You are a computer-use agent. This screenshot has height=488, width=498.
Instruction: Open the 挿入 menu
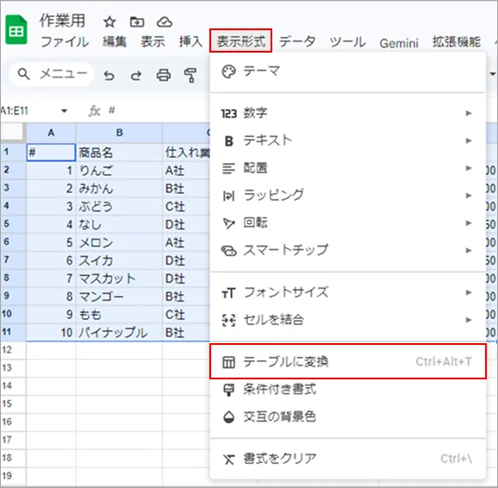(x=190, y=41)
